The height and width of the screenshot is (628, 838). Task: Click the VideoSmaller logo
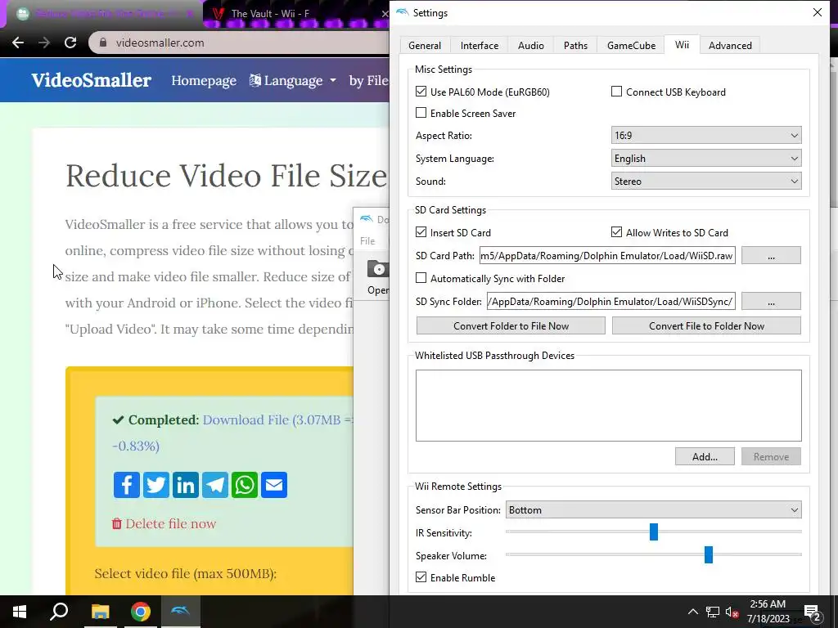click(x=92, y=80)
